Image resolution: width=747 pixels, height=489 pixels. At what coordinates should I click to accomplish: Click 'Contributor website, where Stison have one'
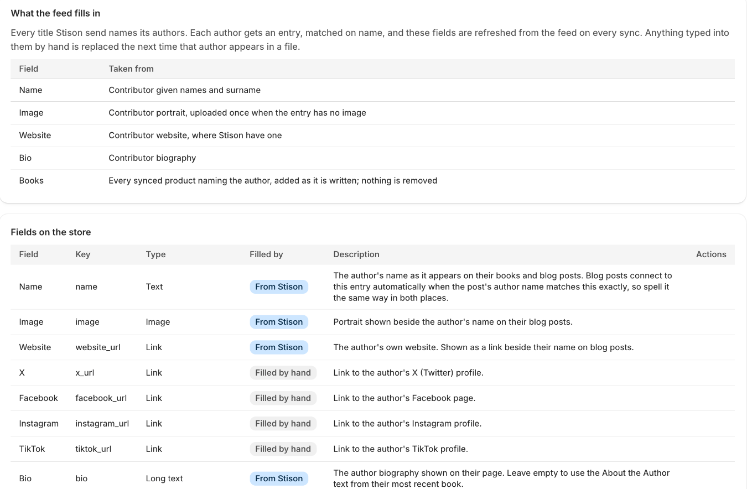point(195,136)
